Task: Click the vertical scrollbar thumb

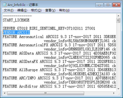Action: click(118, 20)
